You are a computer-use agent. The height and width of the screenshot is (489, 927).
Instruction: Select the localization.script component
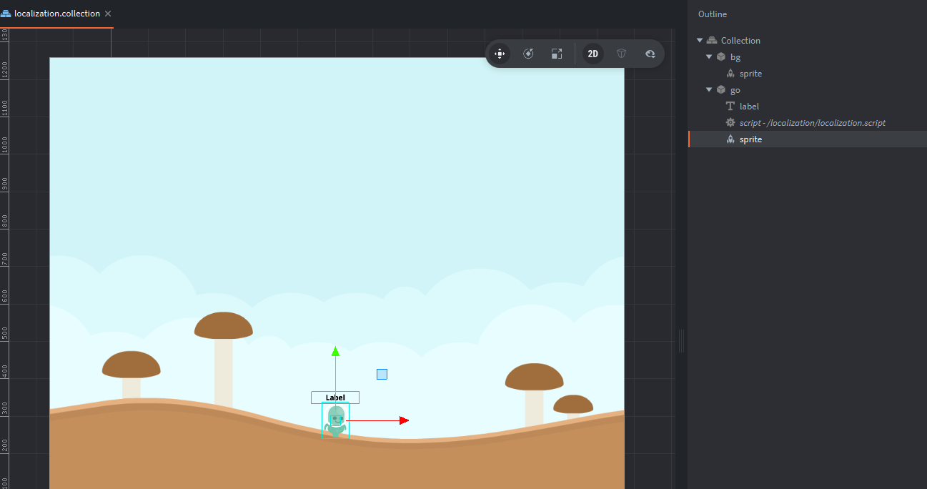point(813,123)
